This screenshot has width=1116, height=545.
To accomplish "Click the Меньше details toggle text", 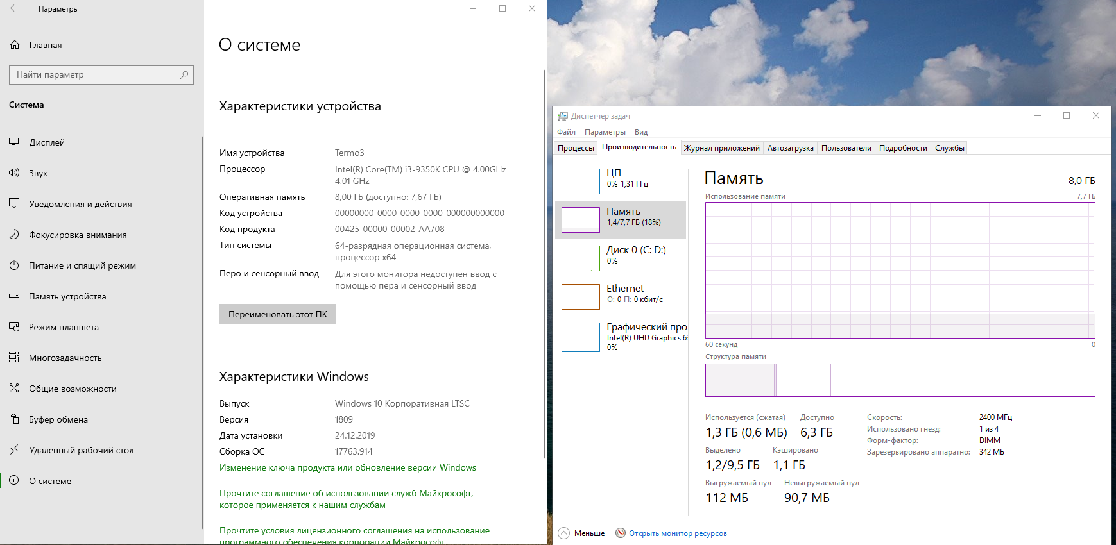I will click(x=589, y=533).
